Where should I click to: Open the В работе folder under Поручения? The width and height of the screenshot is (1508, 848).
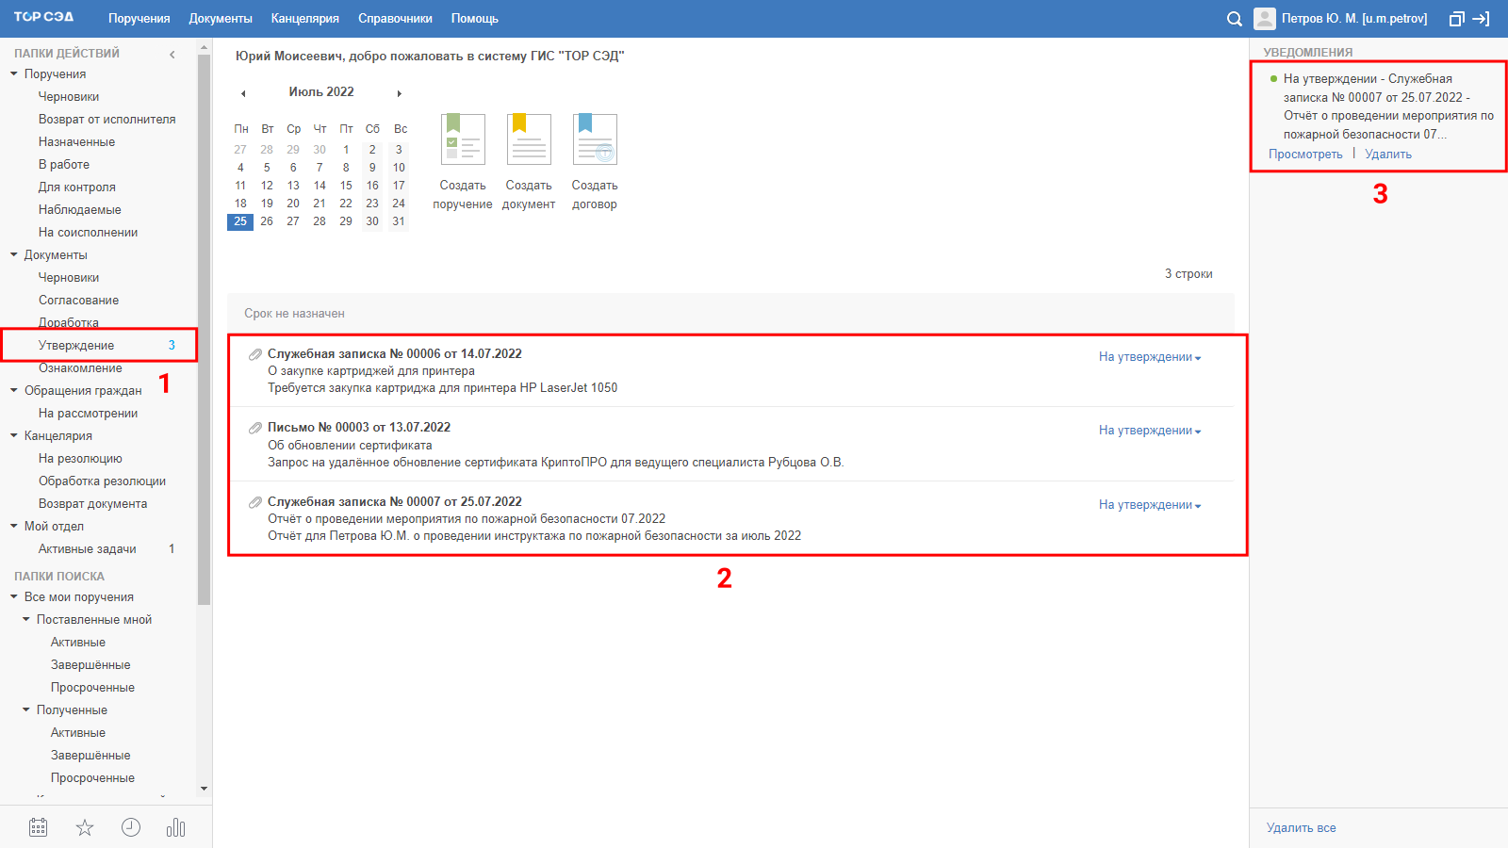64,165
